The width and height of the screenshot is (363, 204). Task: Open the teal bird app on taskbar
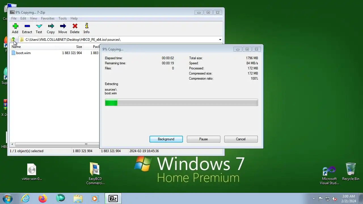coord(60,198)
